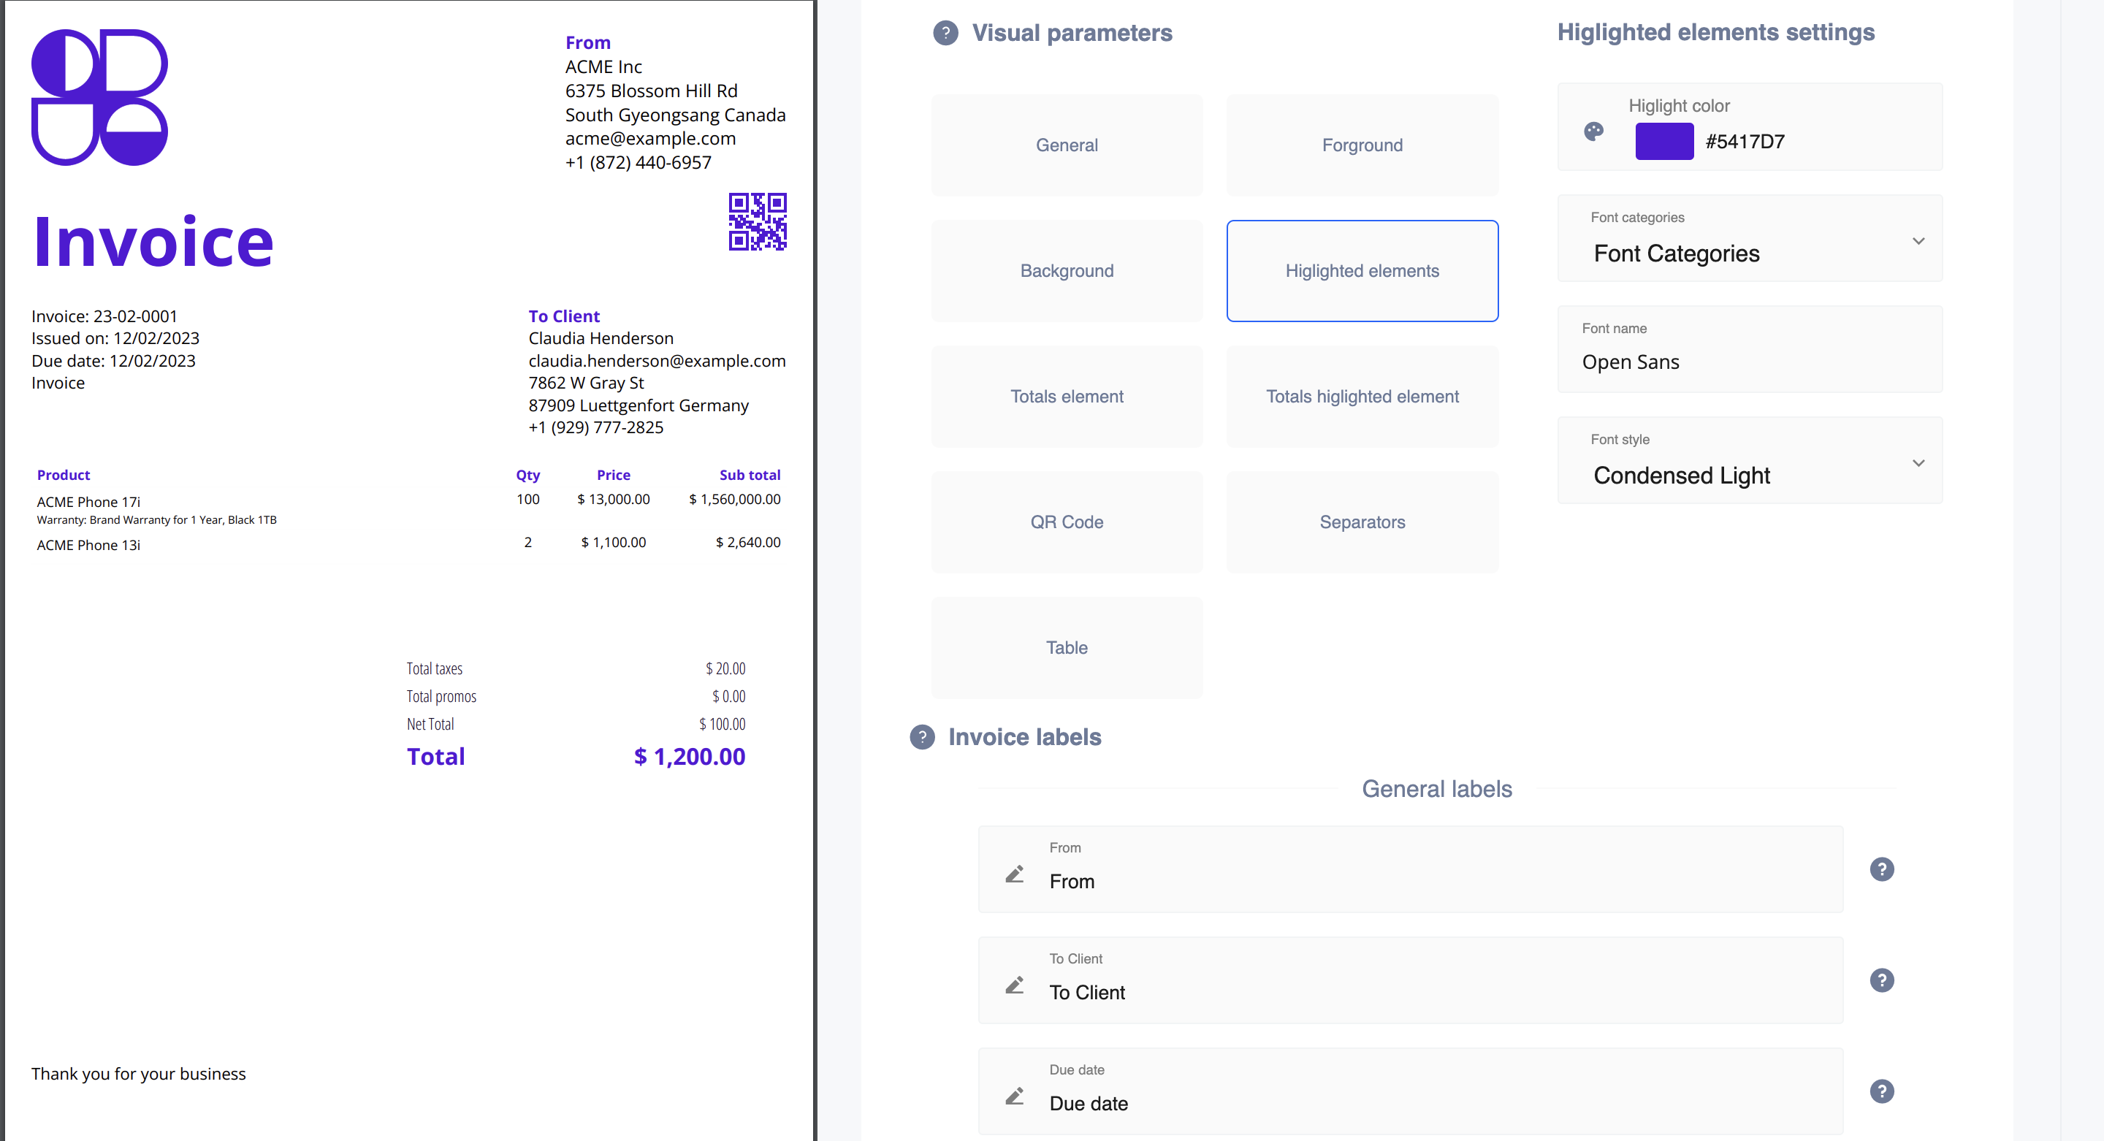The width and height of the screenshot is (2104, 1141).
Task: Click the QR code on invoice preview
Action: click(x=757, y=221)
